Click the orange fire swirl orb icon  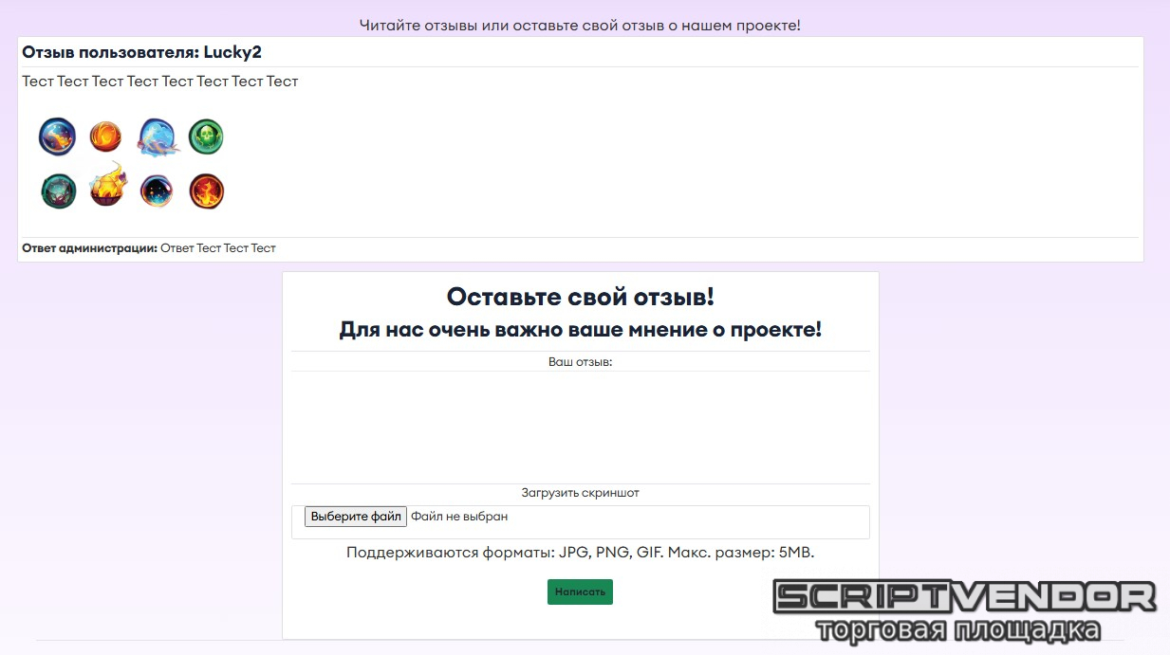(106, 137)
